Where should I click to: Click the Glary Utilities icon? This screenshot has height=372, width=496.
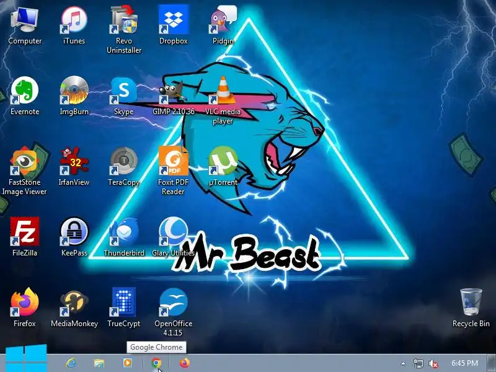(x=174, y=231)
